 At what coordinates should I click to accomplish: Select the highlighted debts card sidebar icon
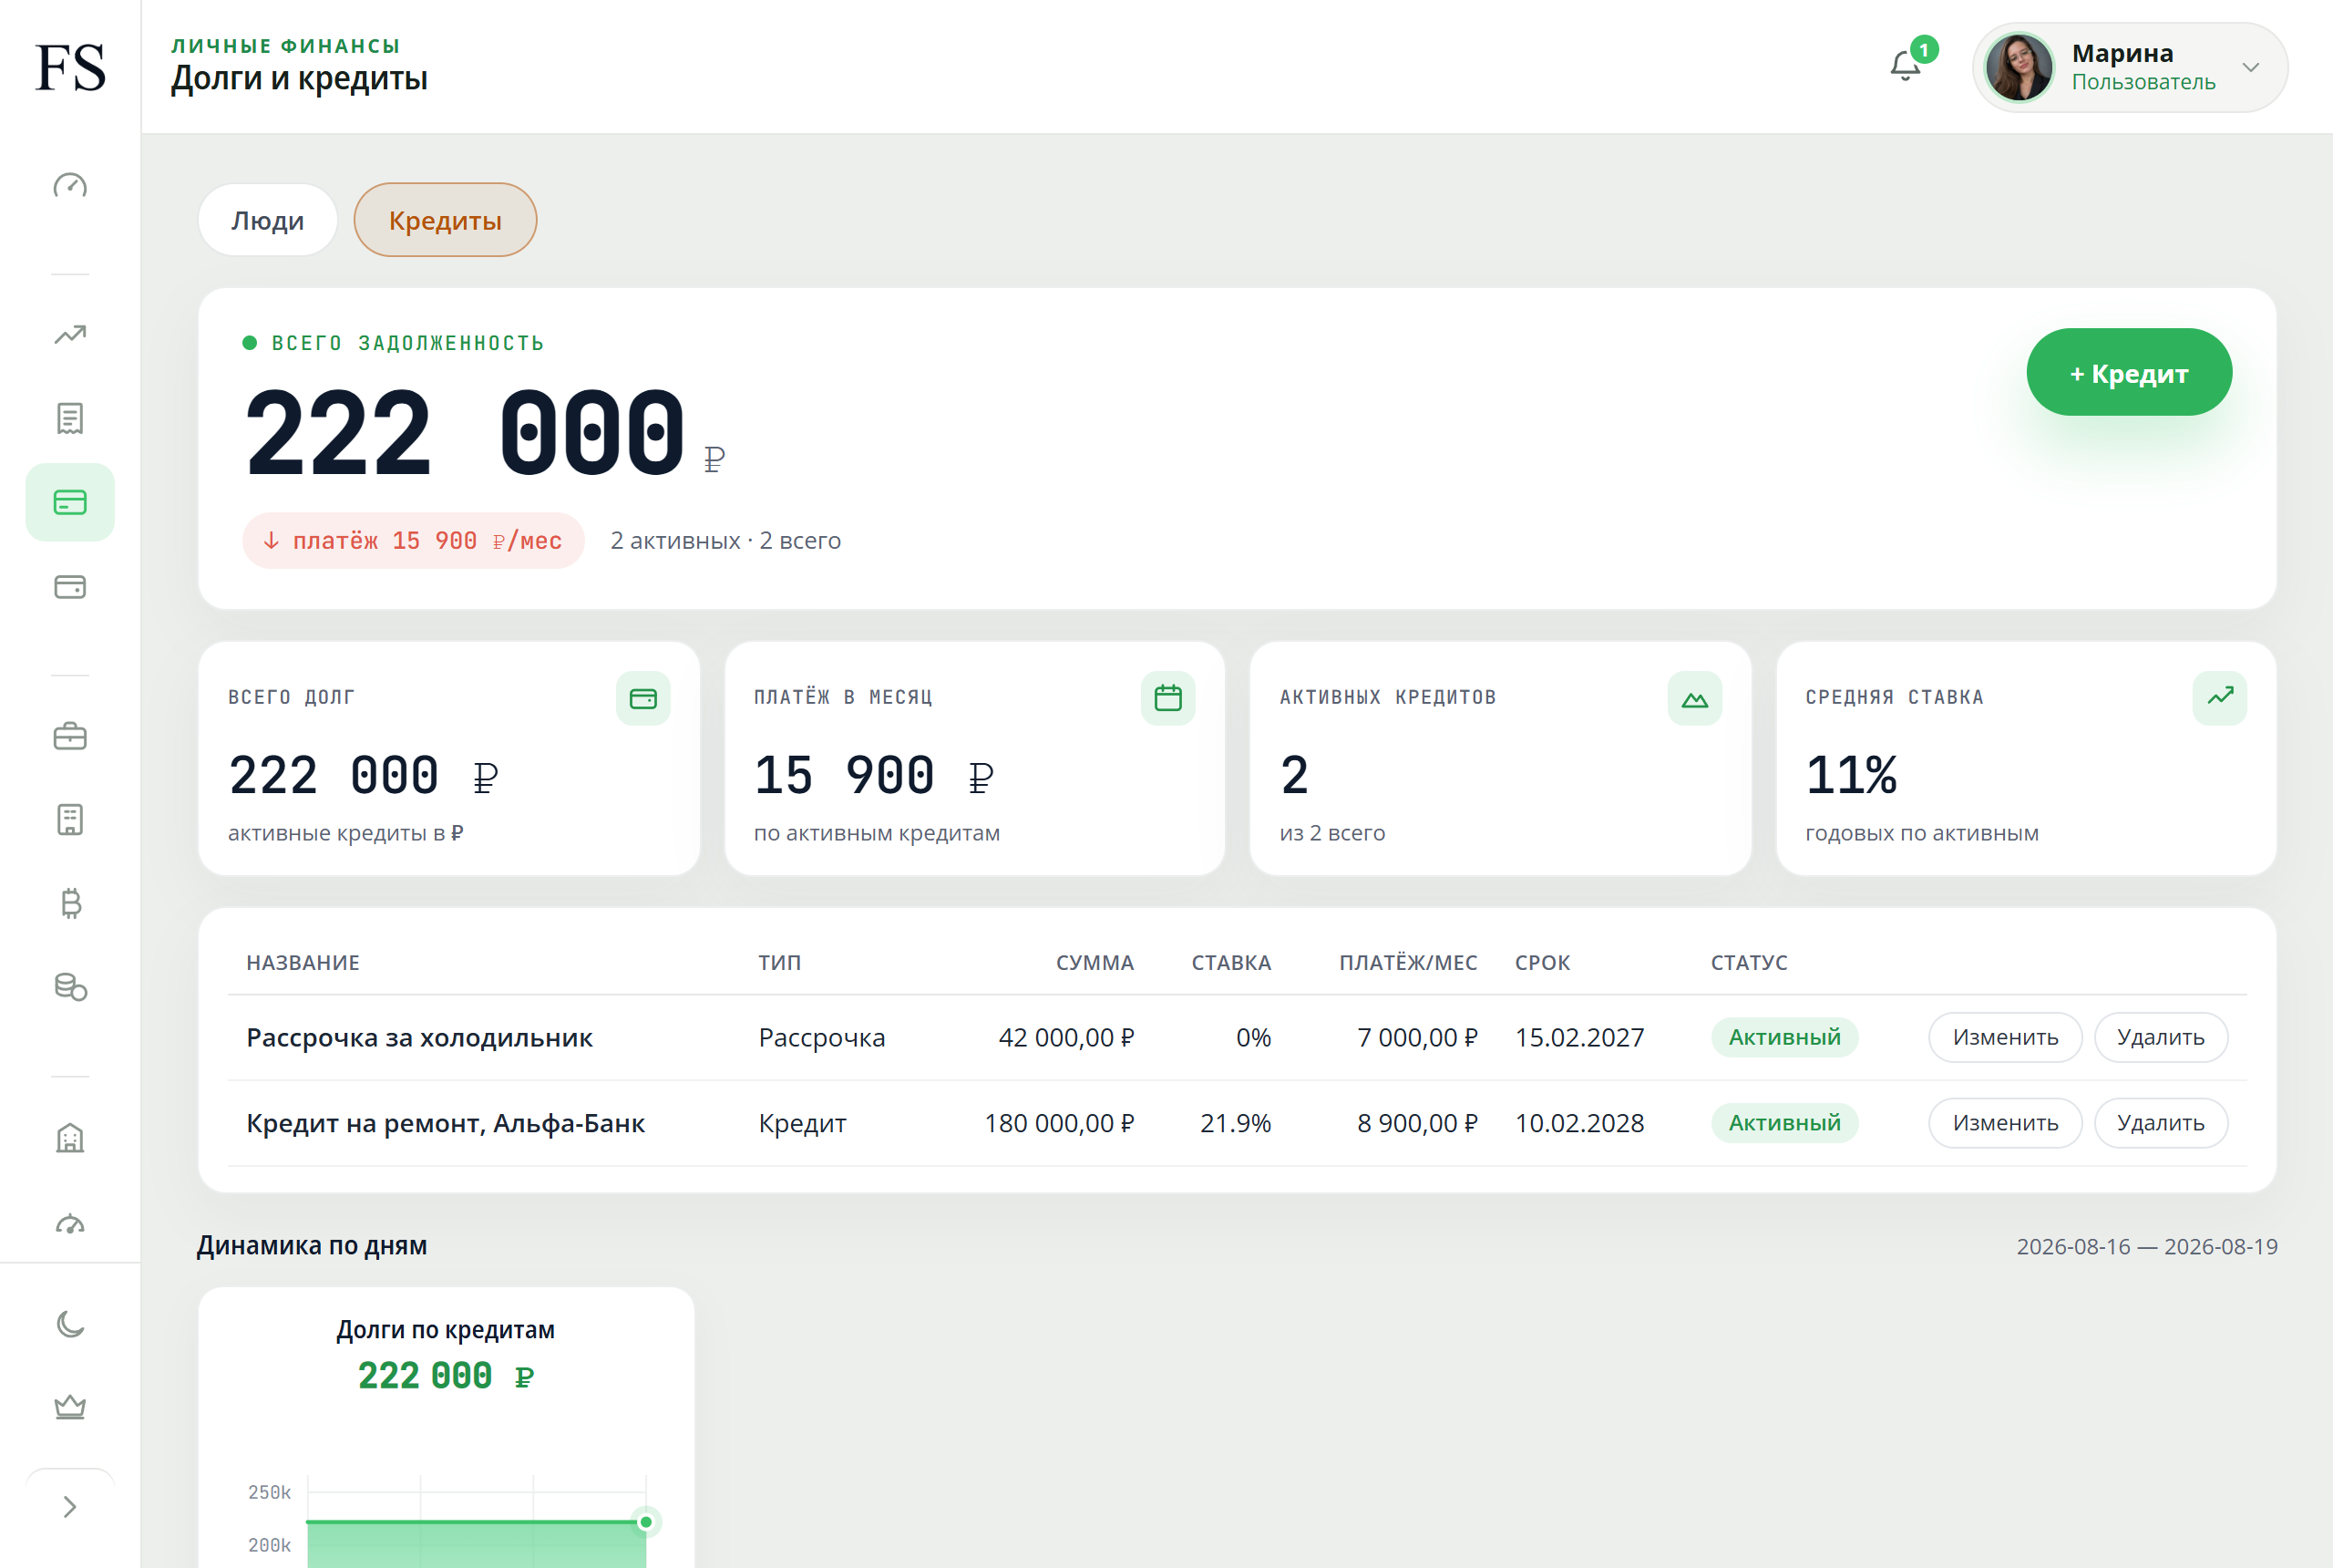tap(70, 502)
